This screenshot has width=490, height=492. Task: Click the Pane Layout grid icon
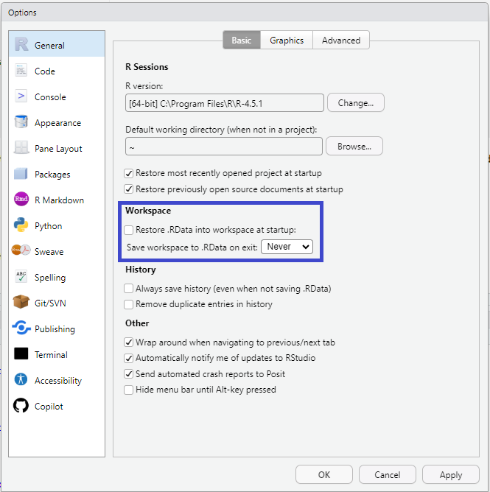21,147
